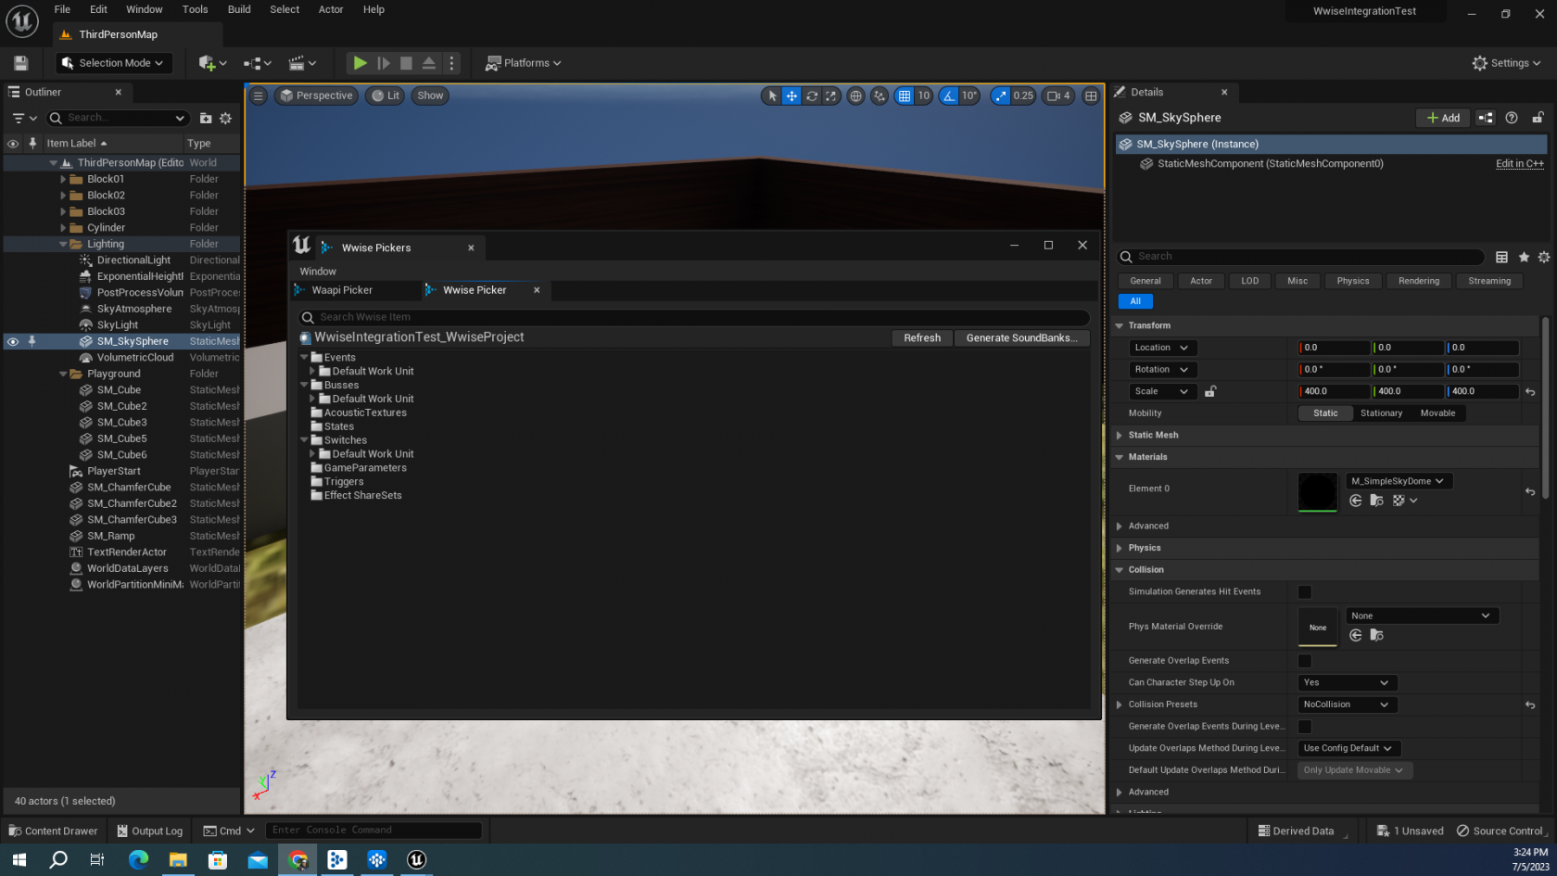The height and width of the screenshot is (876, 1557).
Task: Open the Content Drawer
Action: tap(54, 831)
